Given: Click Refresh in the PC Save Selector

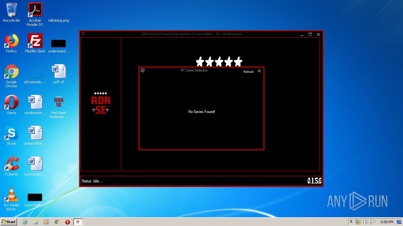Looking at the screenshot, I should click(x=248, y=72).
